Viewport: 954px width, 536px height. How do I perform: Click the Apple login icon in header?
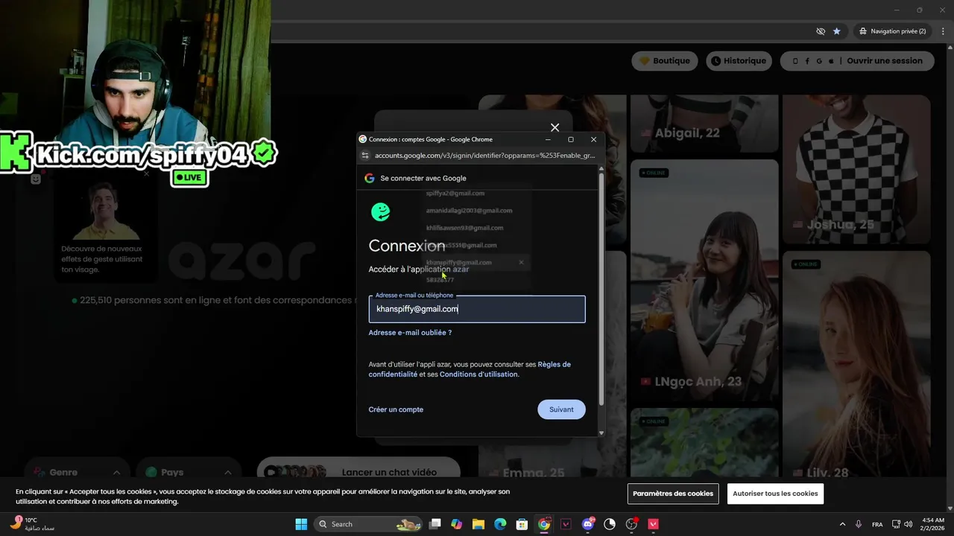click(831, 61)
